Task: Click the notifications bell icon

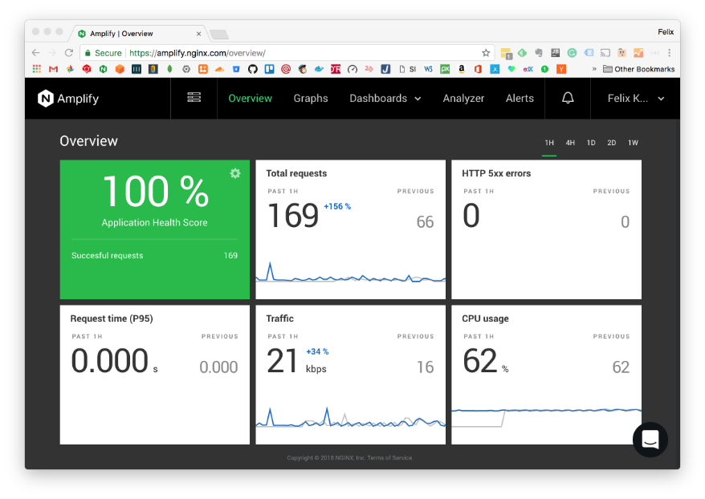Action: coord(568,98)
